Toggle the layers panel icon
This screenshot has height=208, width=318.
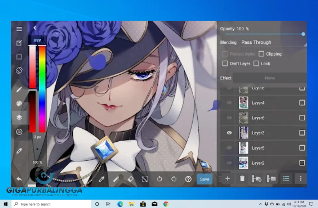[19, 118]
